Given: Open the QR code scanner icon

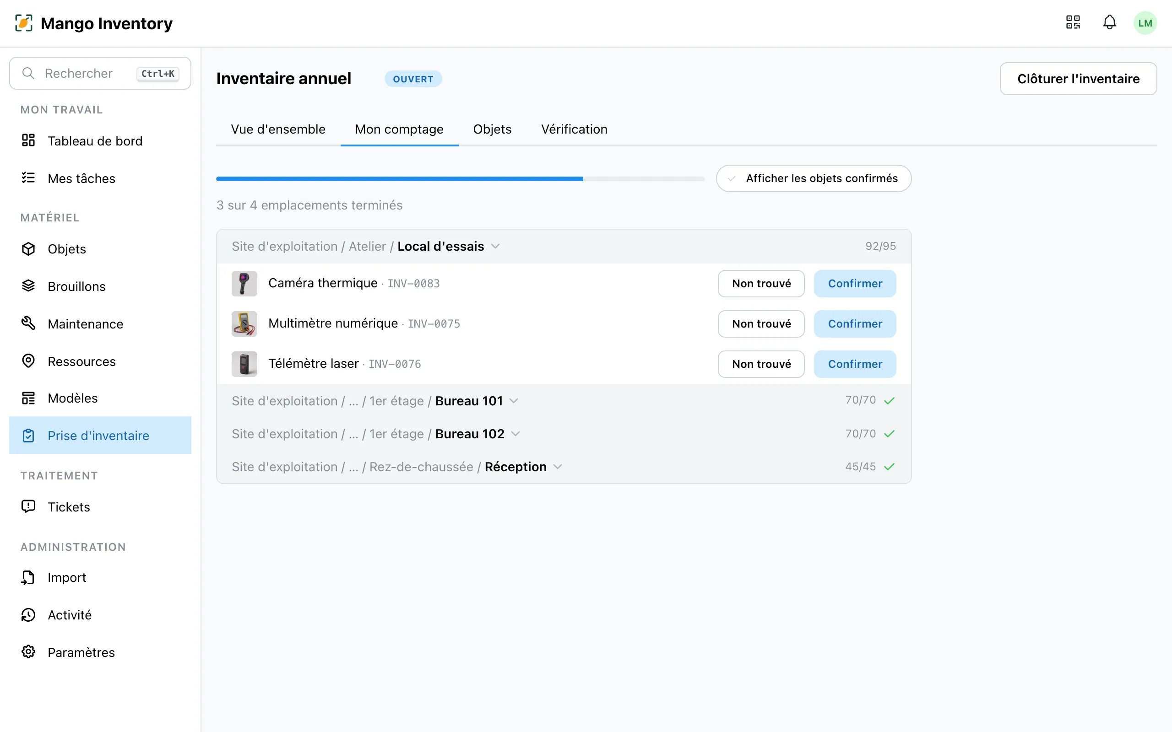Looking at the screenshot, I should coord(1073,22).
